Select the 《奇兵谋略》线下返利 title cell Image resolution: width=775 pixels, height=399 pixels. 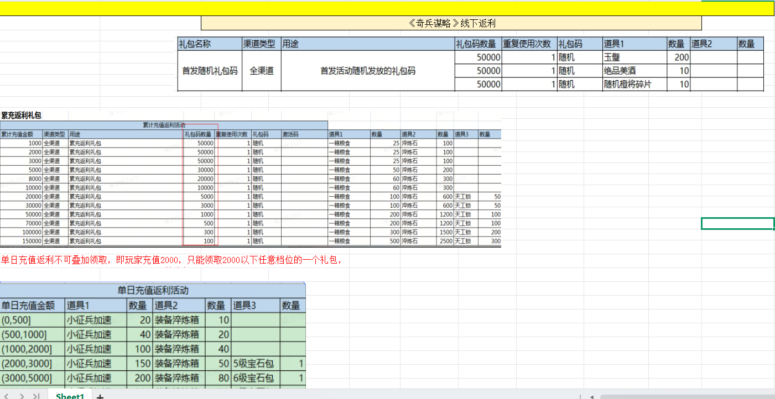451,23
